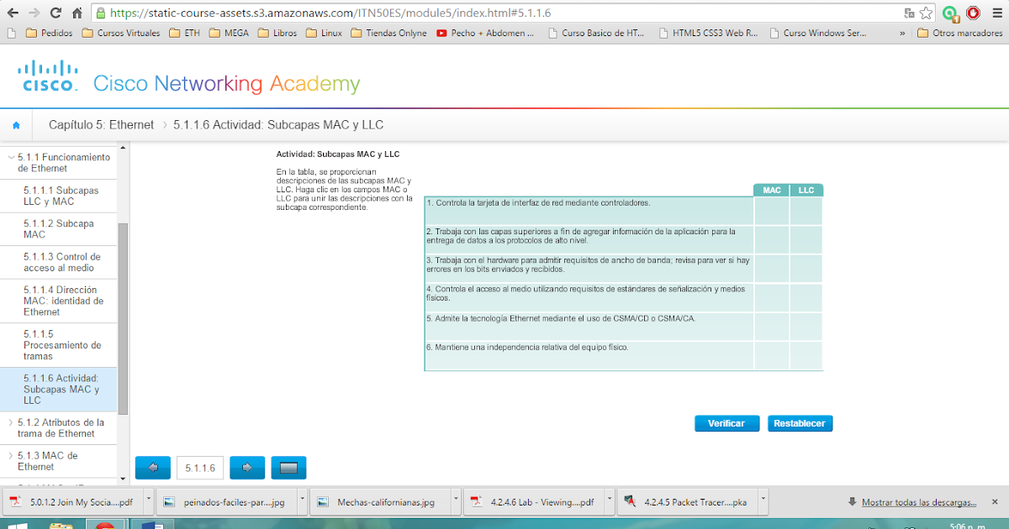Image resolution: width=1009 pixels, height=529 pixels.
Task: Click the home icon in the breadcrumb bar
Action: pos(16,123)
